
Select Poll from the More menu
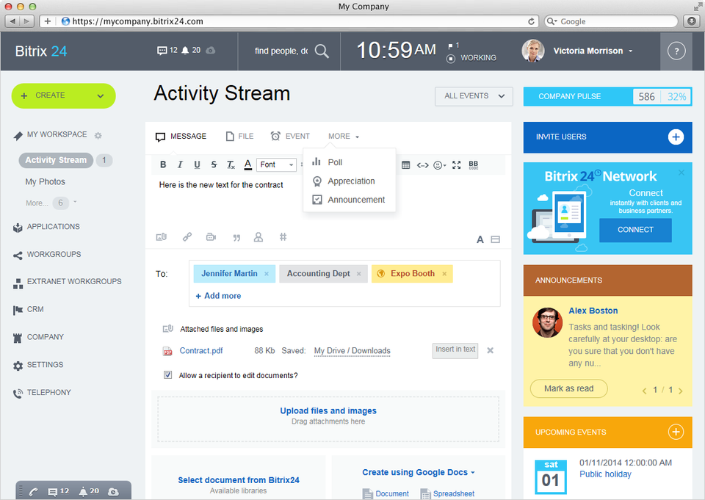pyautogui.click(x=335, y=162)
